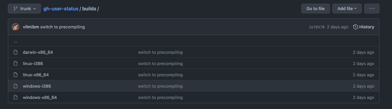This screenshot has height=109, width=392.
Task: Click the History clock icon
Action: [356, 27]
